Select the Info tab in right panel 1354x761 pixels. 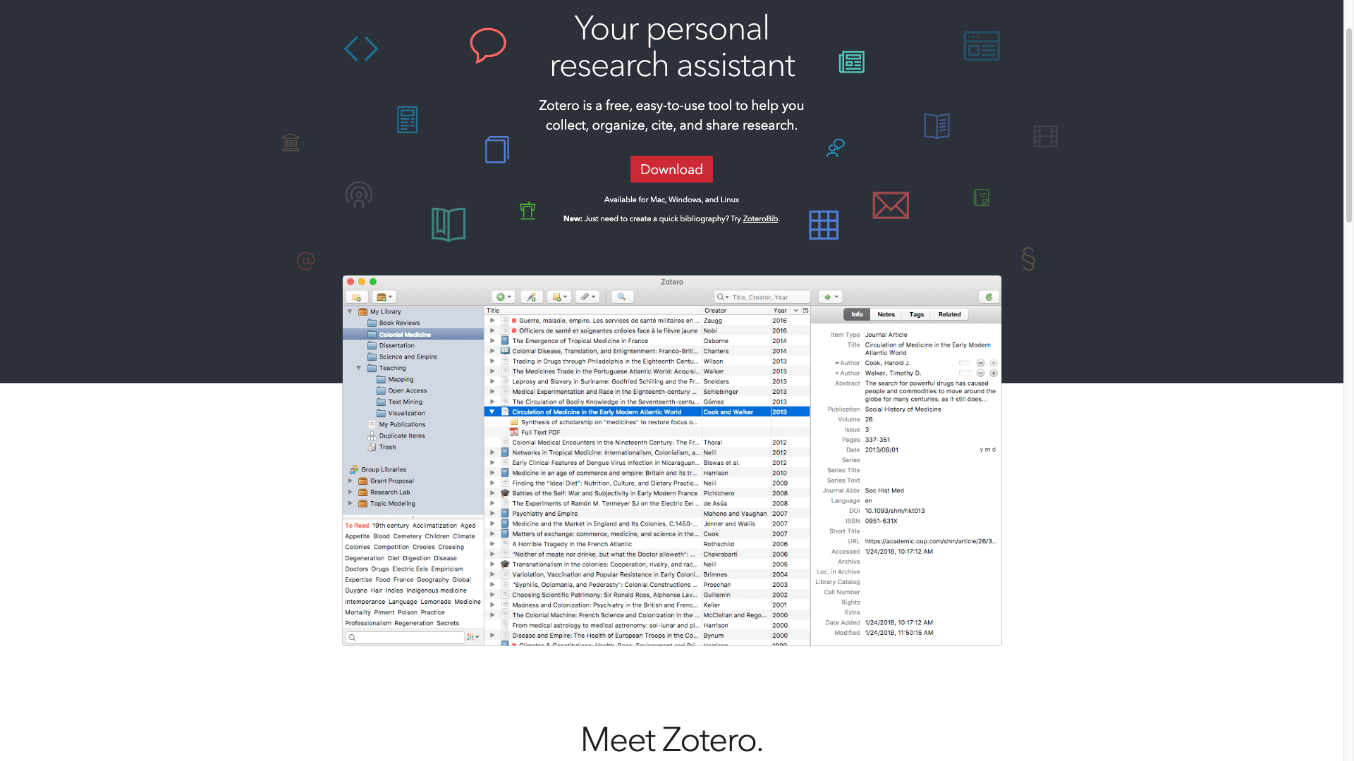(x=855, y=314)
